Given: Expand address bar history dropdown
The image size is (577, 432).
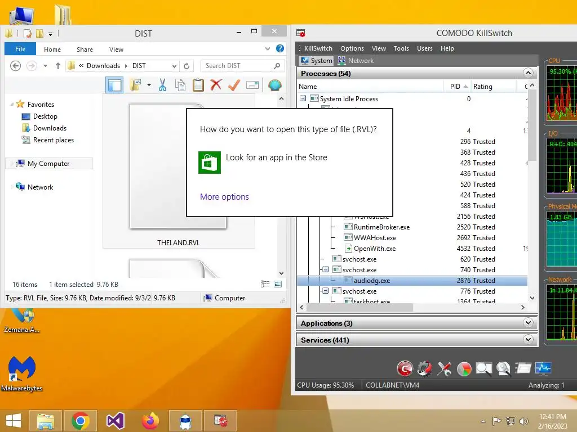Looking at the screenshot, I should (x=175, y=66).
